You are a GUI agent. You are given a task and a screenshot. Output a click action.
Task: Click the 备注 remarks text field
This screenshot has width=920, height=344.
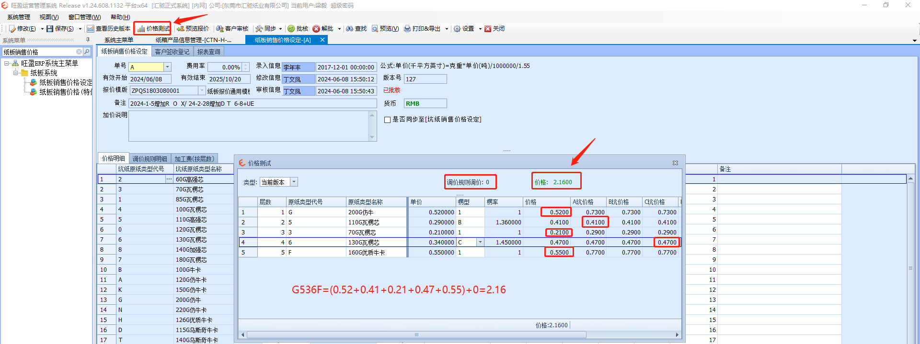click(x=253, y=103)
